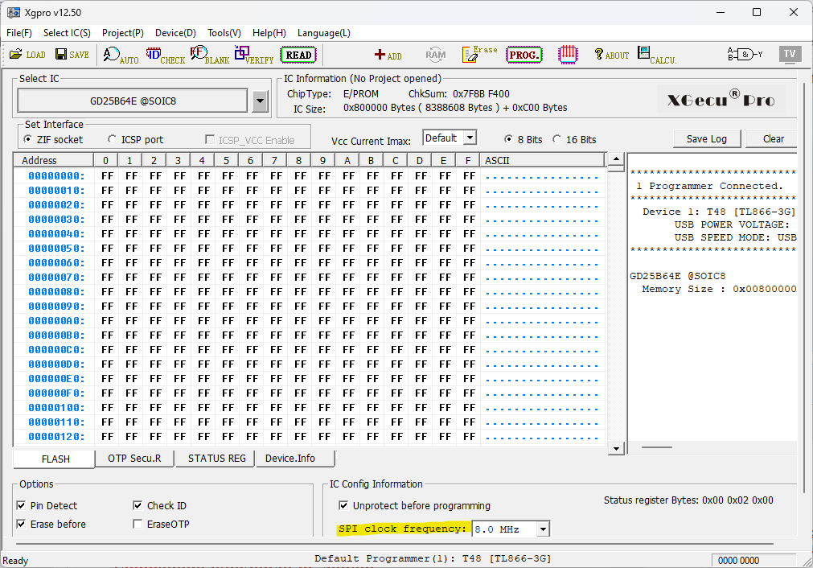Switch to the OTP Secu.R tab
Viewport: 813px width, 568px height.
click(134, 459)
